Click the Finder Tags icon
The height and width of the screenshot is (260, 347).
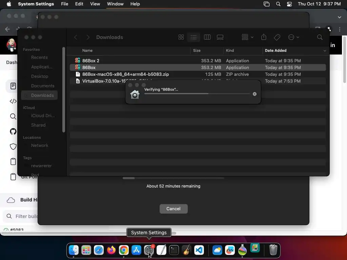277,37
